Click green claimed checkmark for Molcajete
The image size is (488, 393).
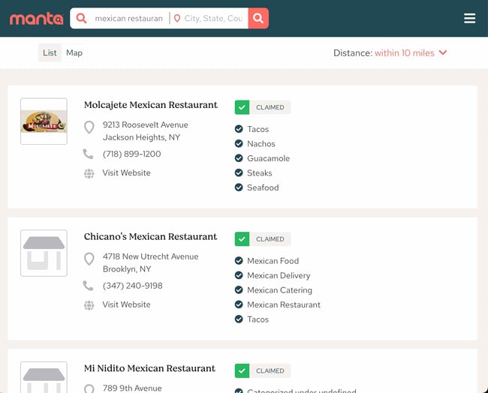pyautogui.click(x=242, y=107)
